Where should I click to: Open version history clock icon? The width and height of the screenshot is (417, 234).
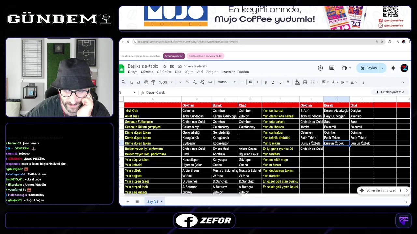(x=320, y=68)
